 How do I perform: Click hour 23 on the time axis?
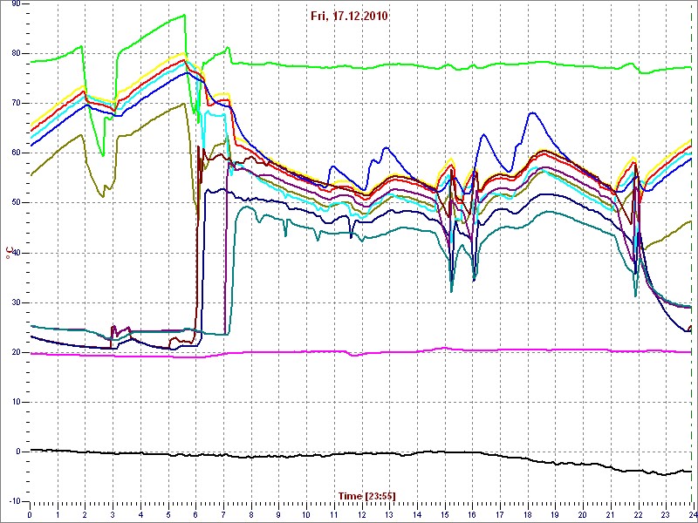coord(666,514)
